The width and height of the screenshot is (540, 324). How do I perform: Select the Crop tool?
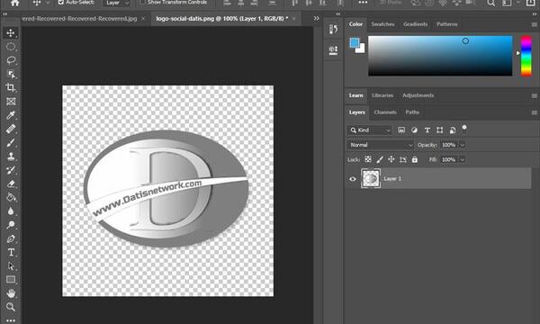[11, 87]
